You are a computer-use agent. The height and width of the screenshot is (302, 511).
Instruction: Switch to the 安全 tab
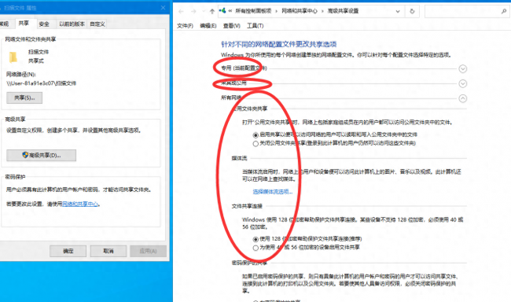(44, 24)
